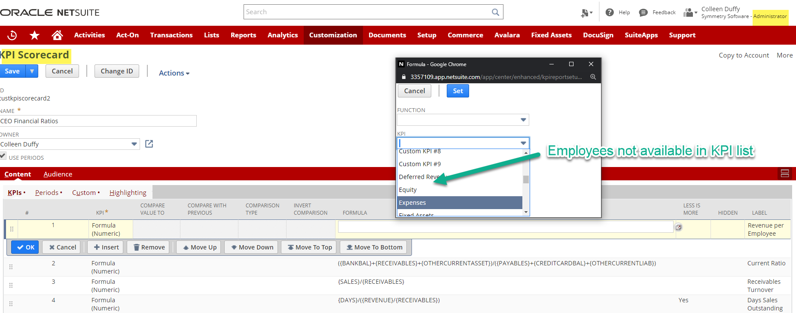
Task: Click Set in the Formula popup
Action: point(458,91)
